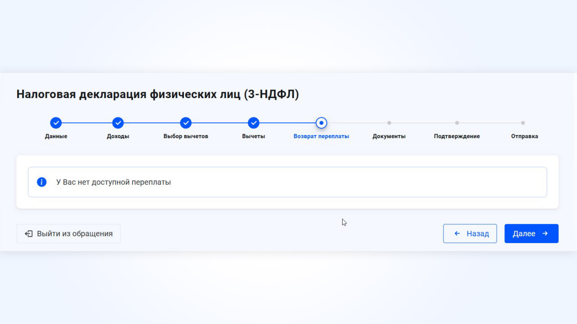Click the Возврат переплаты step label

point(321,136)
